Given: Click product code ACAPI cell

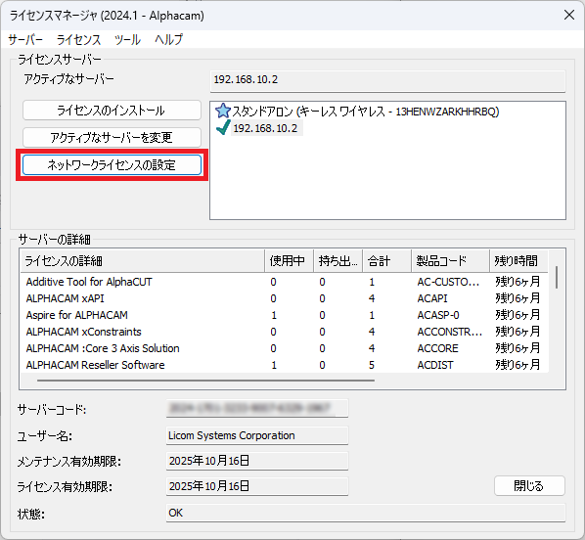Looking at the screenshot, I should pos(432,298).
